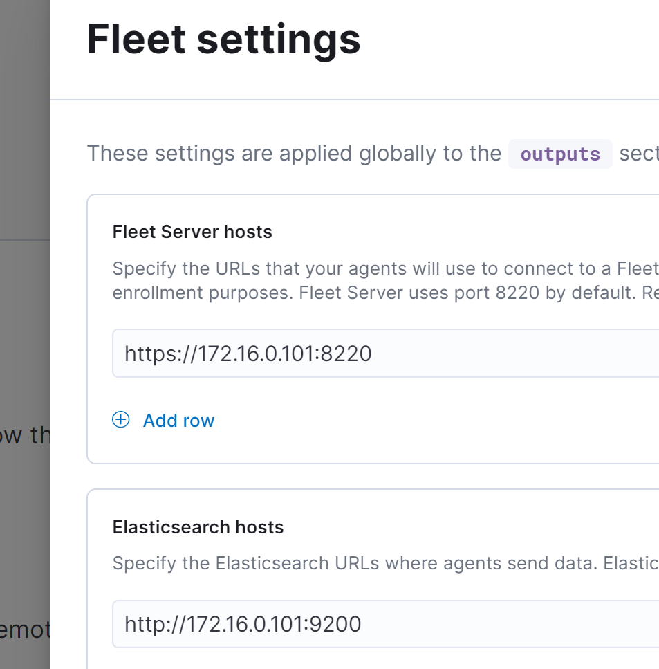
Task: Click the "These settings are applied globally" text
Action: (x=294, y=153)
